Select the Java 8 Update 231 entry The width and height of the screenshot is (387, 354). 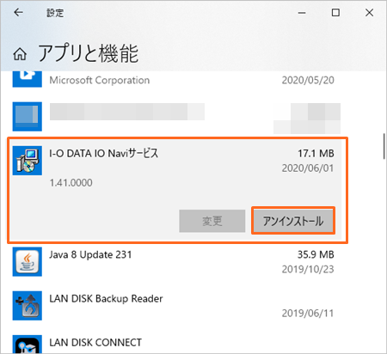[x=90, y=254]
